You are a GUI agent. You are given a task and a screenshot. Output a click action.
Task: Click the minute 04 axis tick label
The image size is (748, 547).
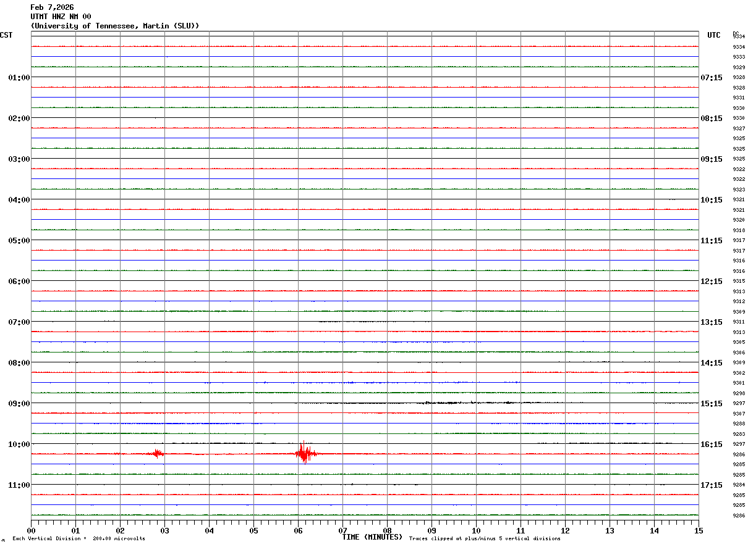209,530
